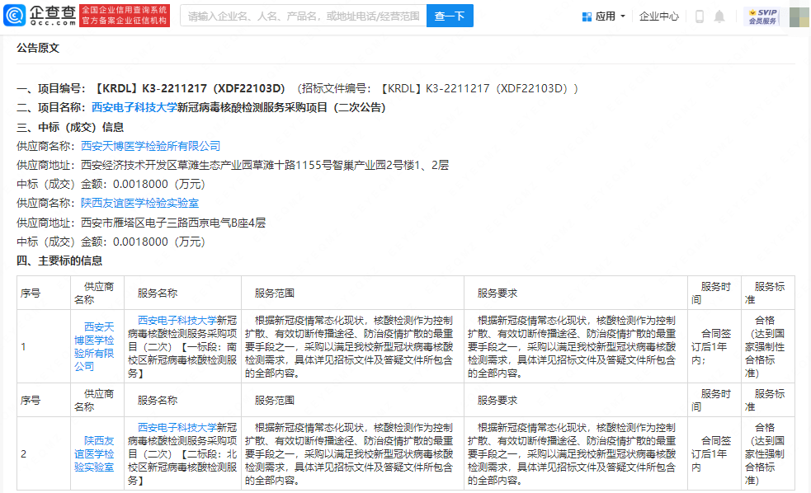Click row 1 服务范围 description cell

(x=353, y=347)
